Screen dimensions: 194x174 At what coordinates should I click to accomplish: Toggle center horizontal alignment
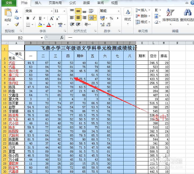(78, 17)
